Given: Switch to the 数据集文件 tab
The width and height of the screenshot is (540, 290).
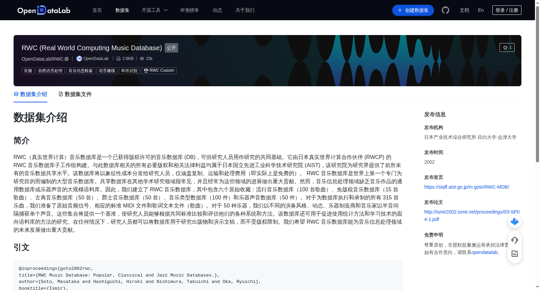Looking at the screenshot, I should coord(75,94).
